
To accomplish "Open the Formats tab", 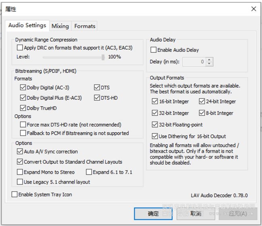I will click(85, 26).
